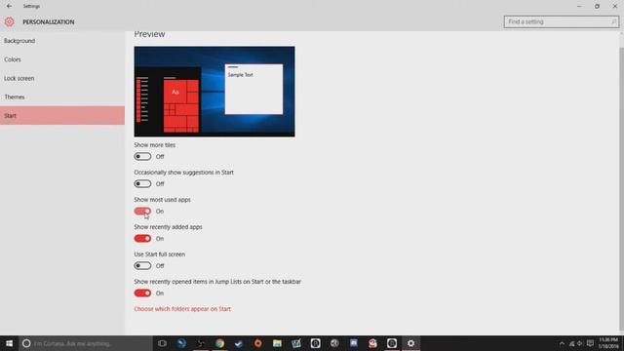Go back with the arrow icon
The height and width of the screenshot is (351, 624).
(x=9, y=6)
